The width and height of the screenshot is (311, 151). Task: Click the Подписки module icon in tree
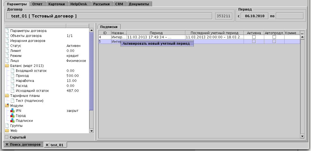point(12,121)
